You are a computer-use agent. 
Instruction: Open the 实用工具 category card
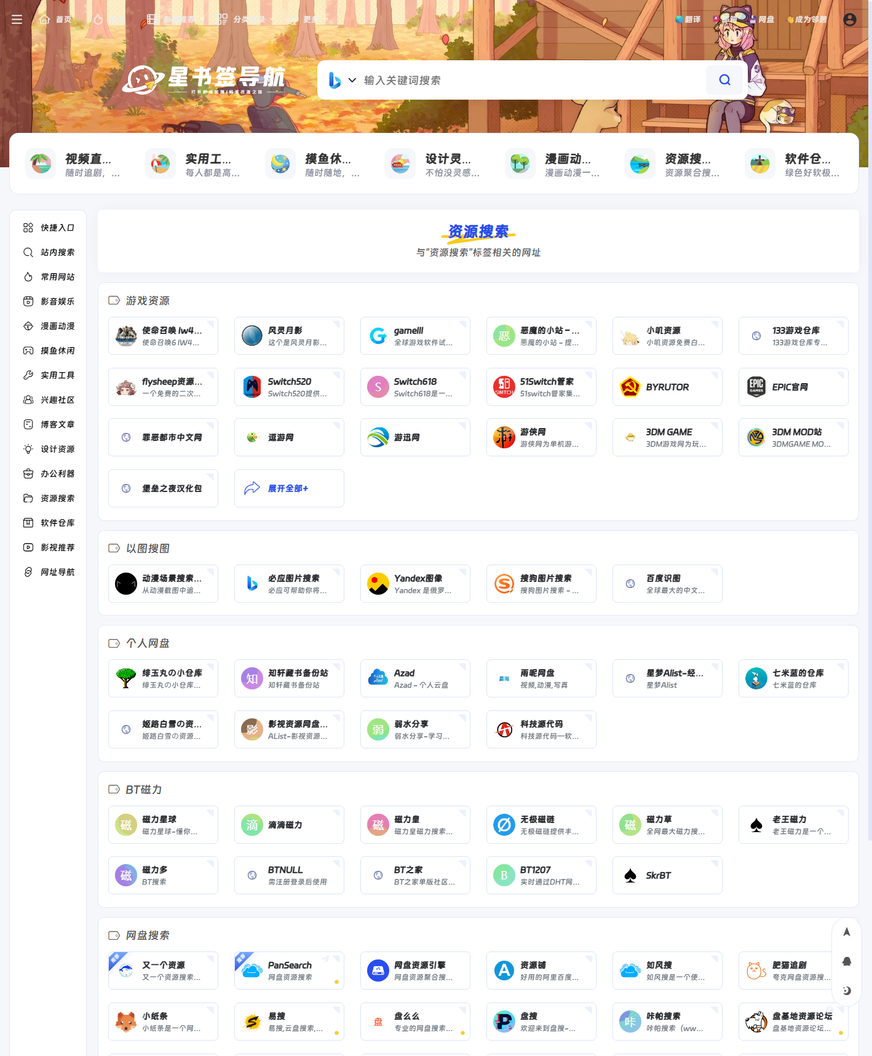pyautogui.click(x=194, y=164)
